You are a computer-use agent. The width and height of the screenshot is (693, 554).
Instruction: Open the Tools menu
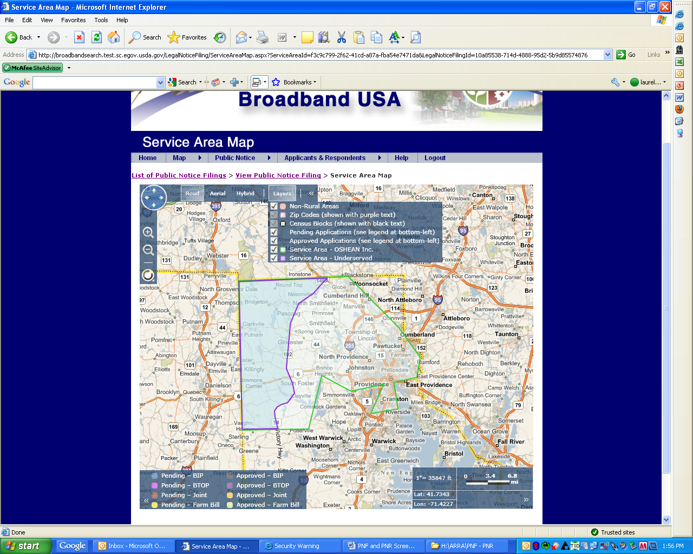[101, 20]
